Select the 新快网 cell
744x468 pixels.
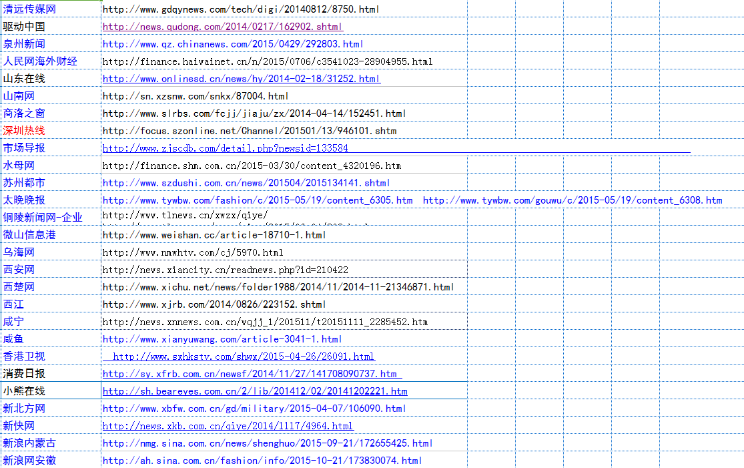click(x=51, y=426)
